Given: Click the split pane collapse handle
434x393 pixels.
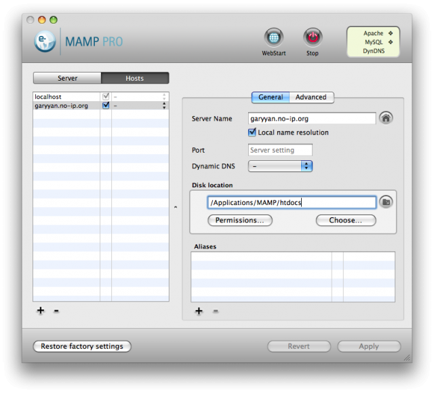Looking at the screenshot, I should click(x=176, y=207).
